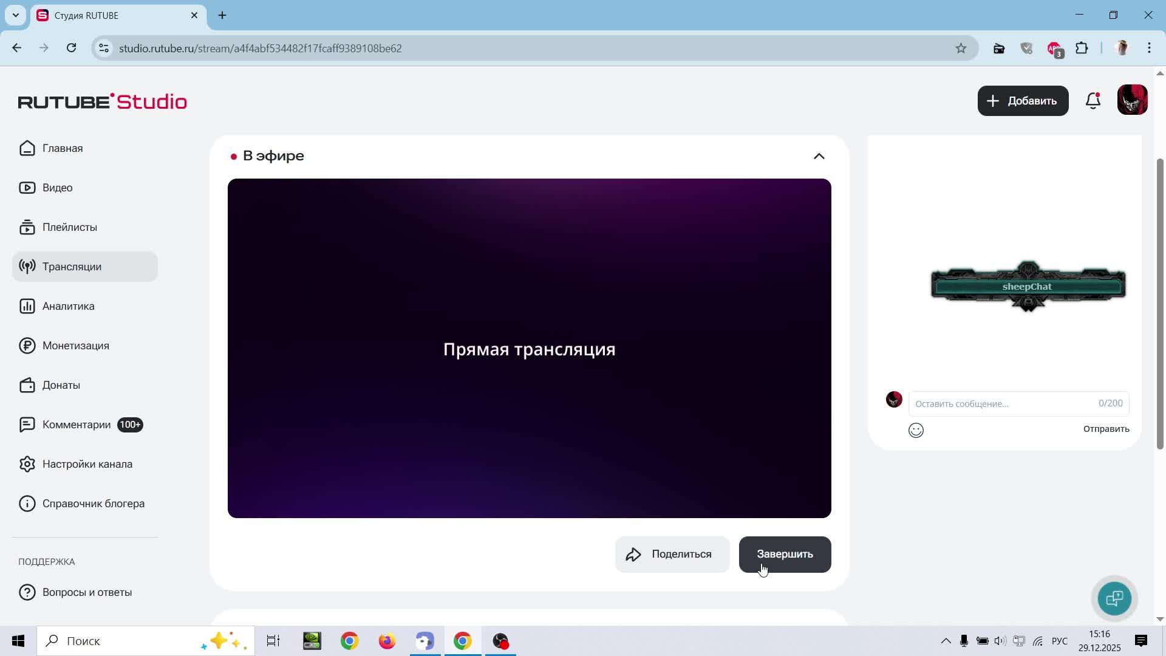Screen dimensions: 1166x656
Task: Show hidden system tray icons
Action: pyautogui.click(x=946, y=641)
